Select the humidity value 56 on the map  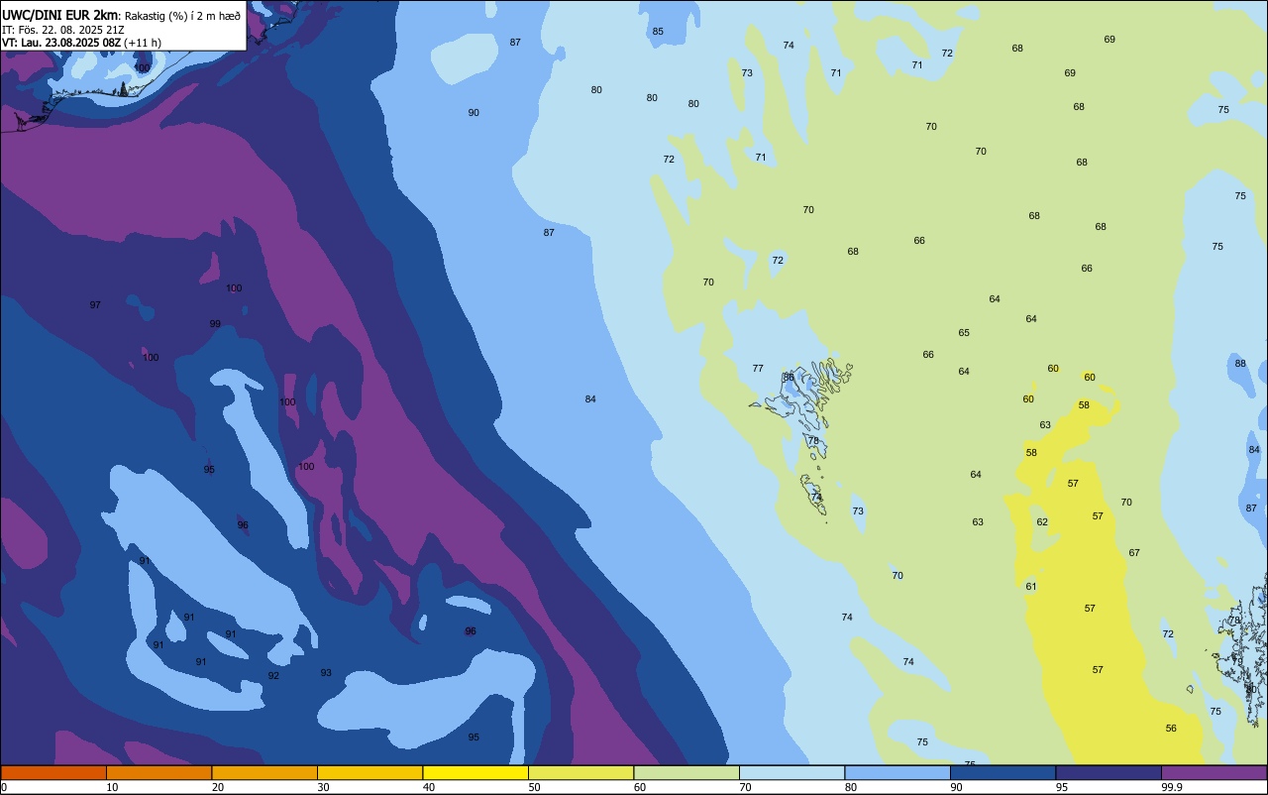pos(1171,729)
